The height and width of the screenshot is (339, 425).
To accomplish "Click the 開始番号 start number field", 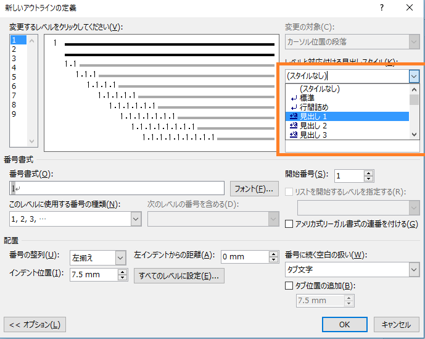I will (x=349, y=176).
